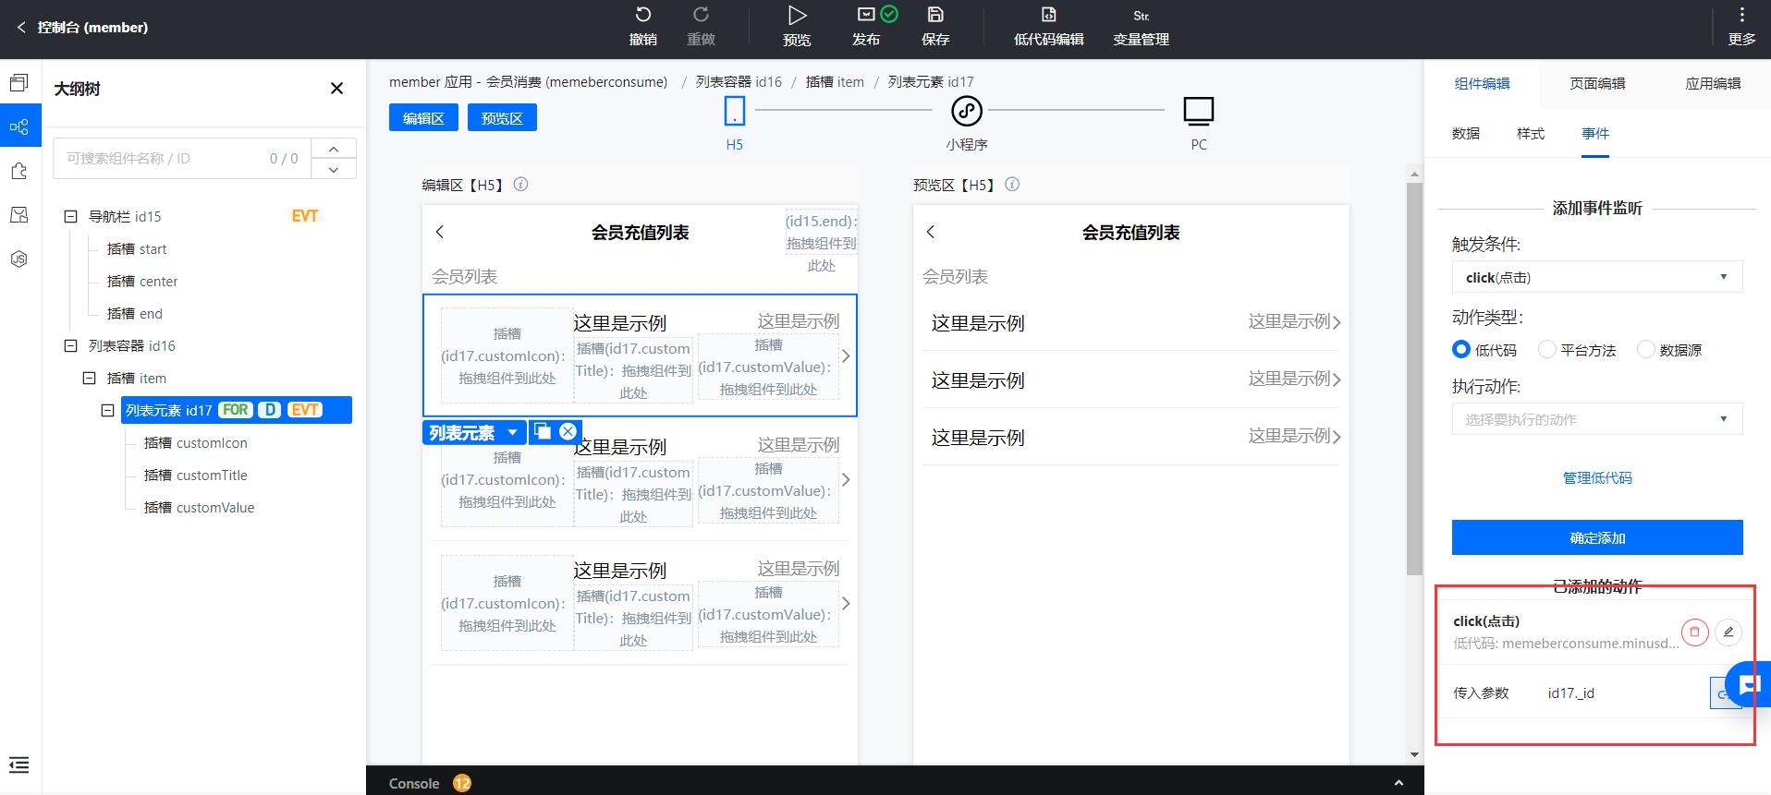The height and width of the screenshot is (795, 1771).
Task: Open the components puzzle icon in sidebar
Action: pos(19,171)
